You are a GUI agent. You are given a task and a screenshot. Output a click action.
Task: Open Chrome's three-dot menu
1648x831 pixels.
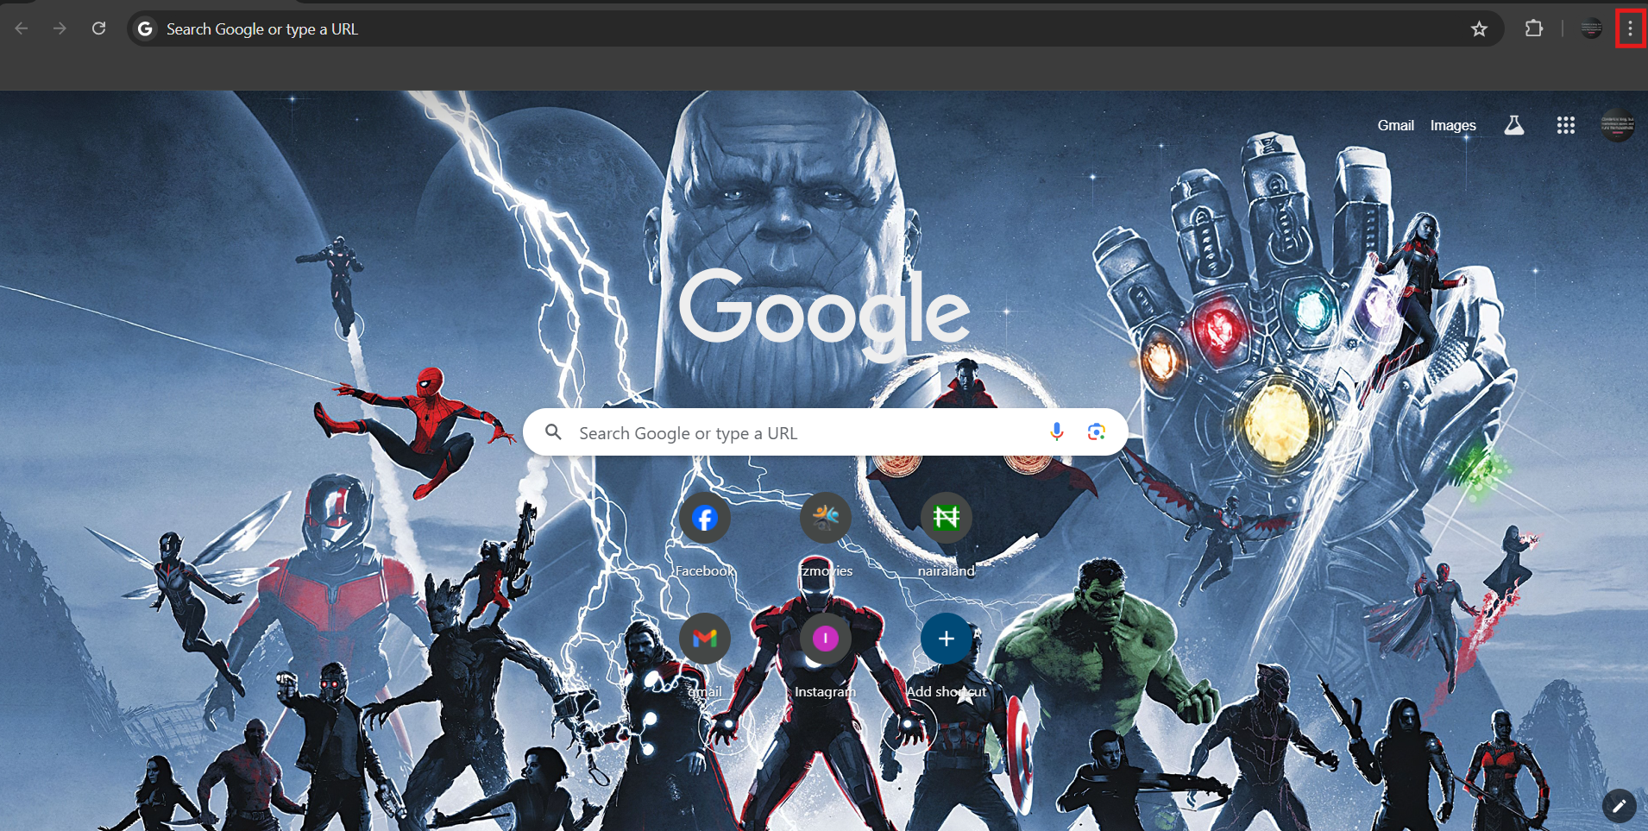[x=1630, y=28]
